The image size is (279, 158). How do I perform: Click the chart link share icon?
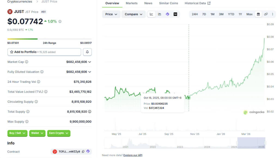[266, 14]
